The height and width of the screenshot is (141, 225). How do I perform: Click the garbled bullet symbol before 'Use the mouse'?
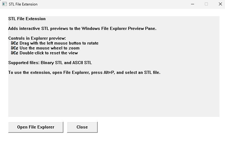tap(14, 48)
